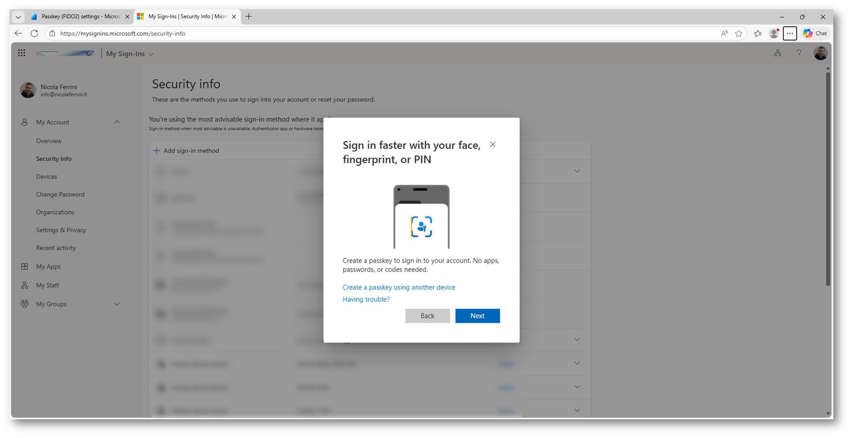Click the browser back arrow
The image size is (852, 438).
coord(18,33)
